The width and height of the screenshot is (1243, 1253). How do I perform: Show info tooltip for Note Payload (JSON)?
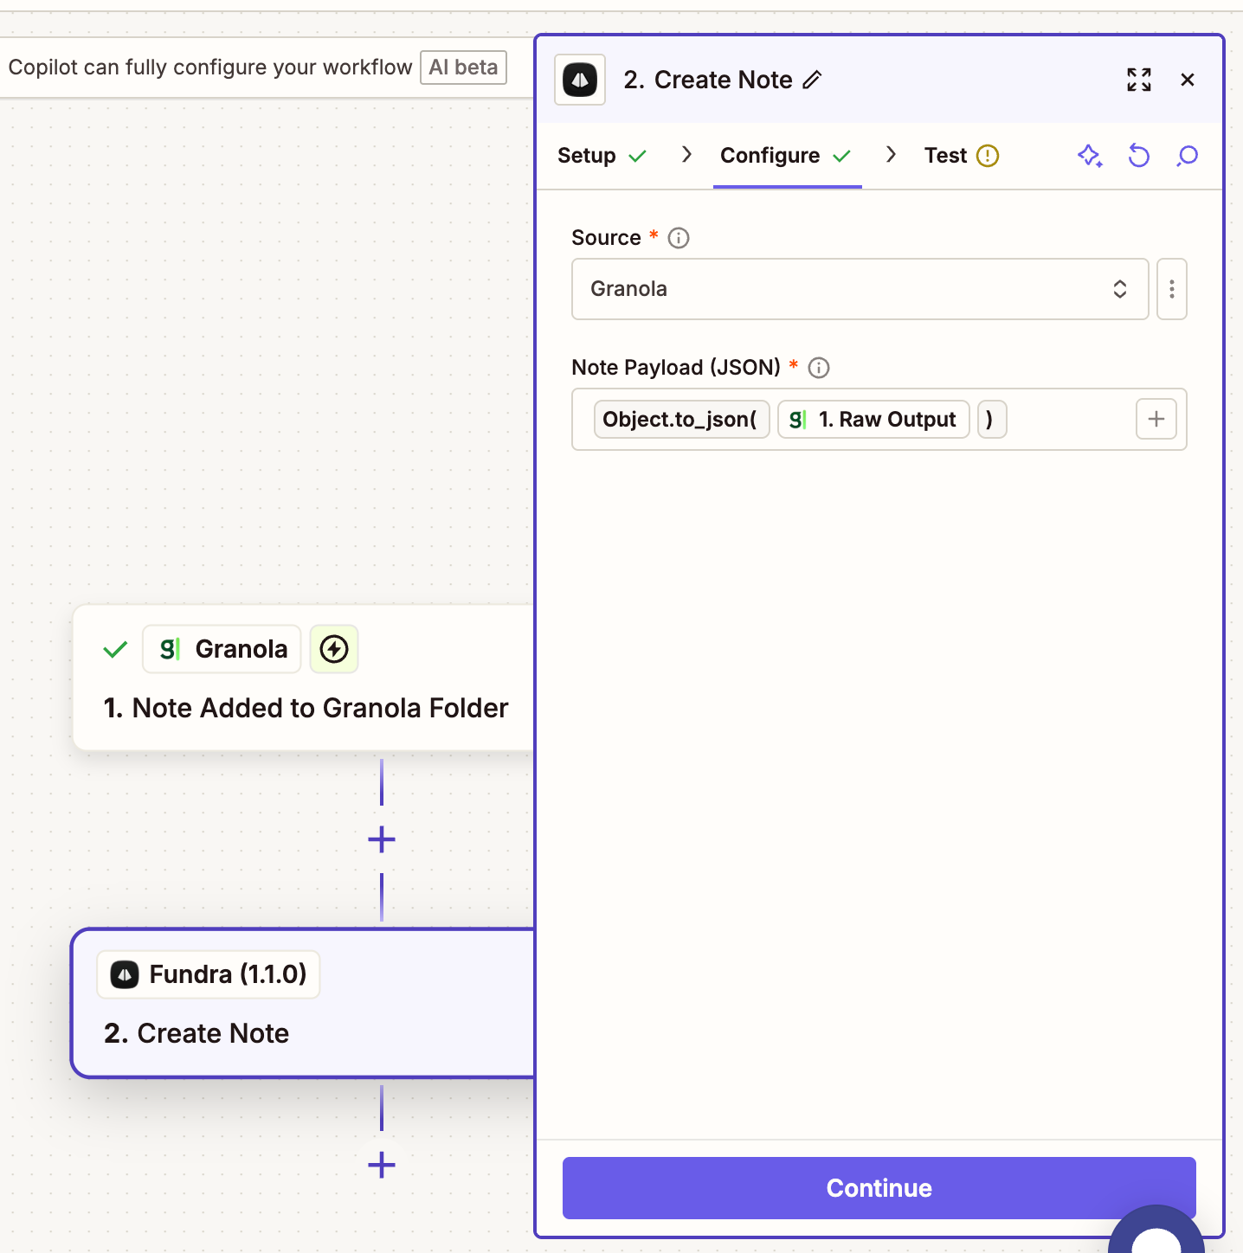(x=819, y=368)
